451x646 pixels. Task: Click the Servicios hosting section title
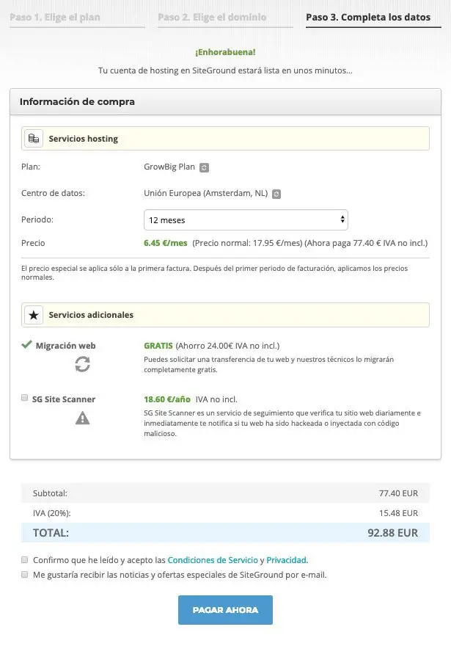coord(83,139)
